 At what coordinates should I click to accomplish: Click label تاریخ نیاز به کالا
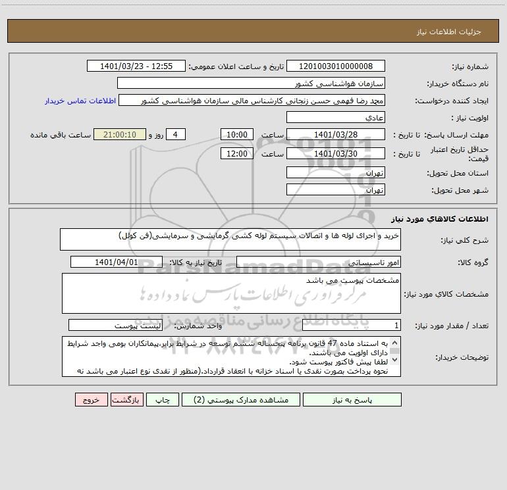[196, 262]
